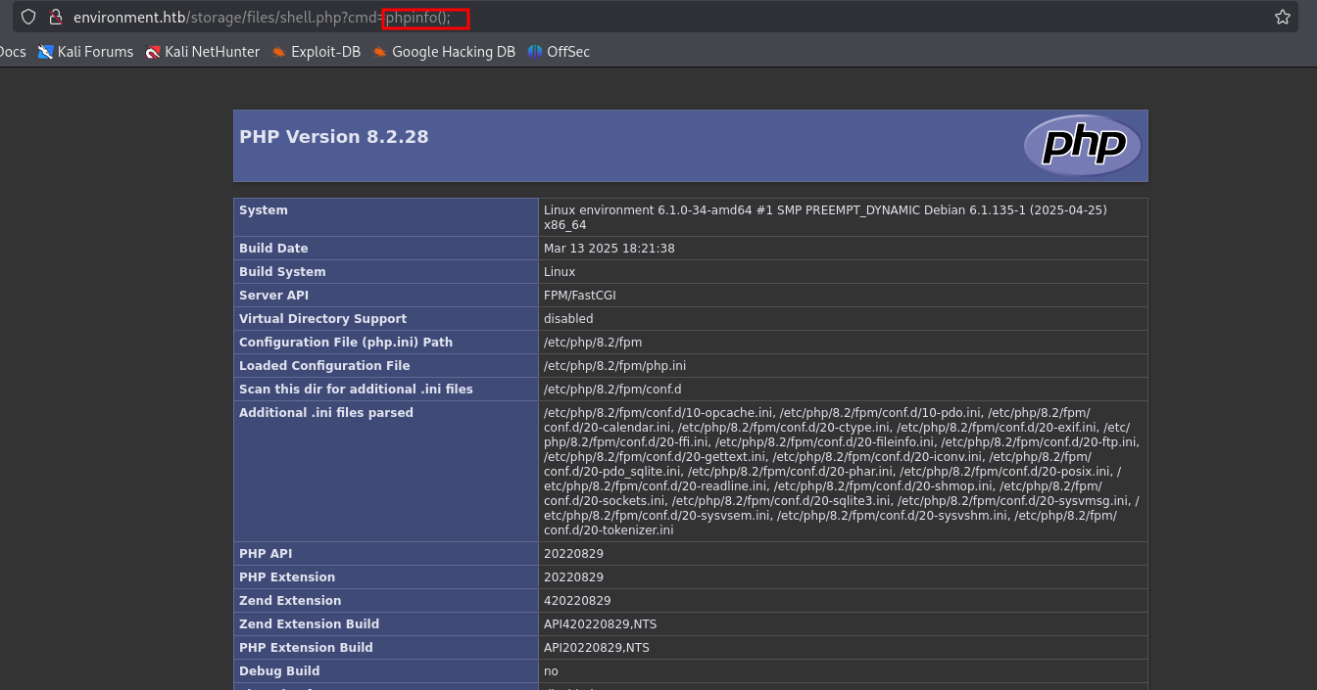Click the API420220829,NTS value
Image resolution: width=1317 pixels, height=690 pixels.
point(600,624)
